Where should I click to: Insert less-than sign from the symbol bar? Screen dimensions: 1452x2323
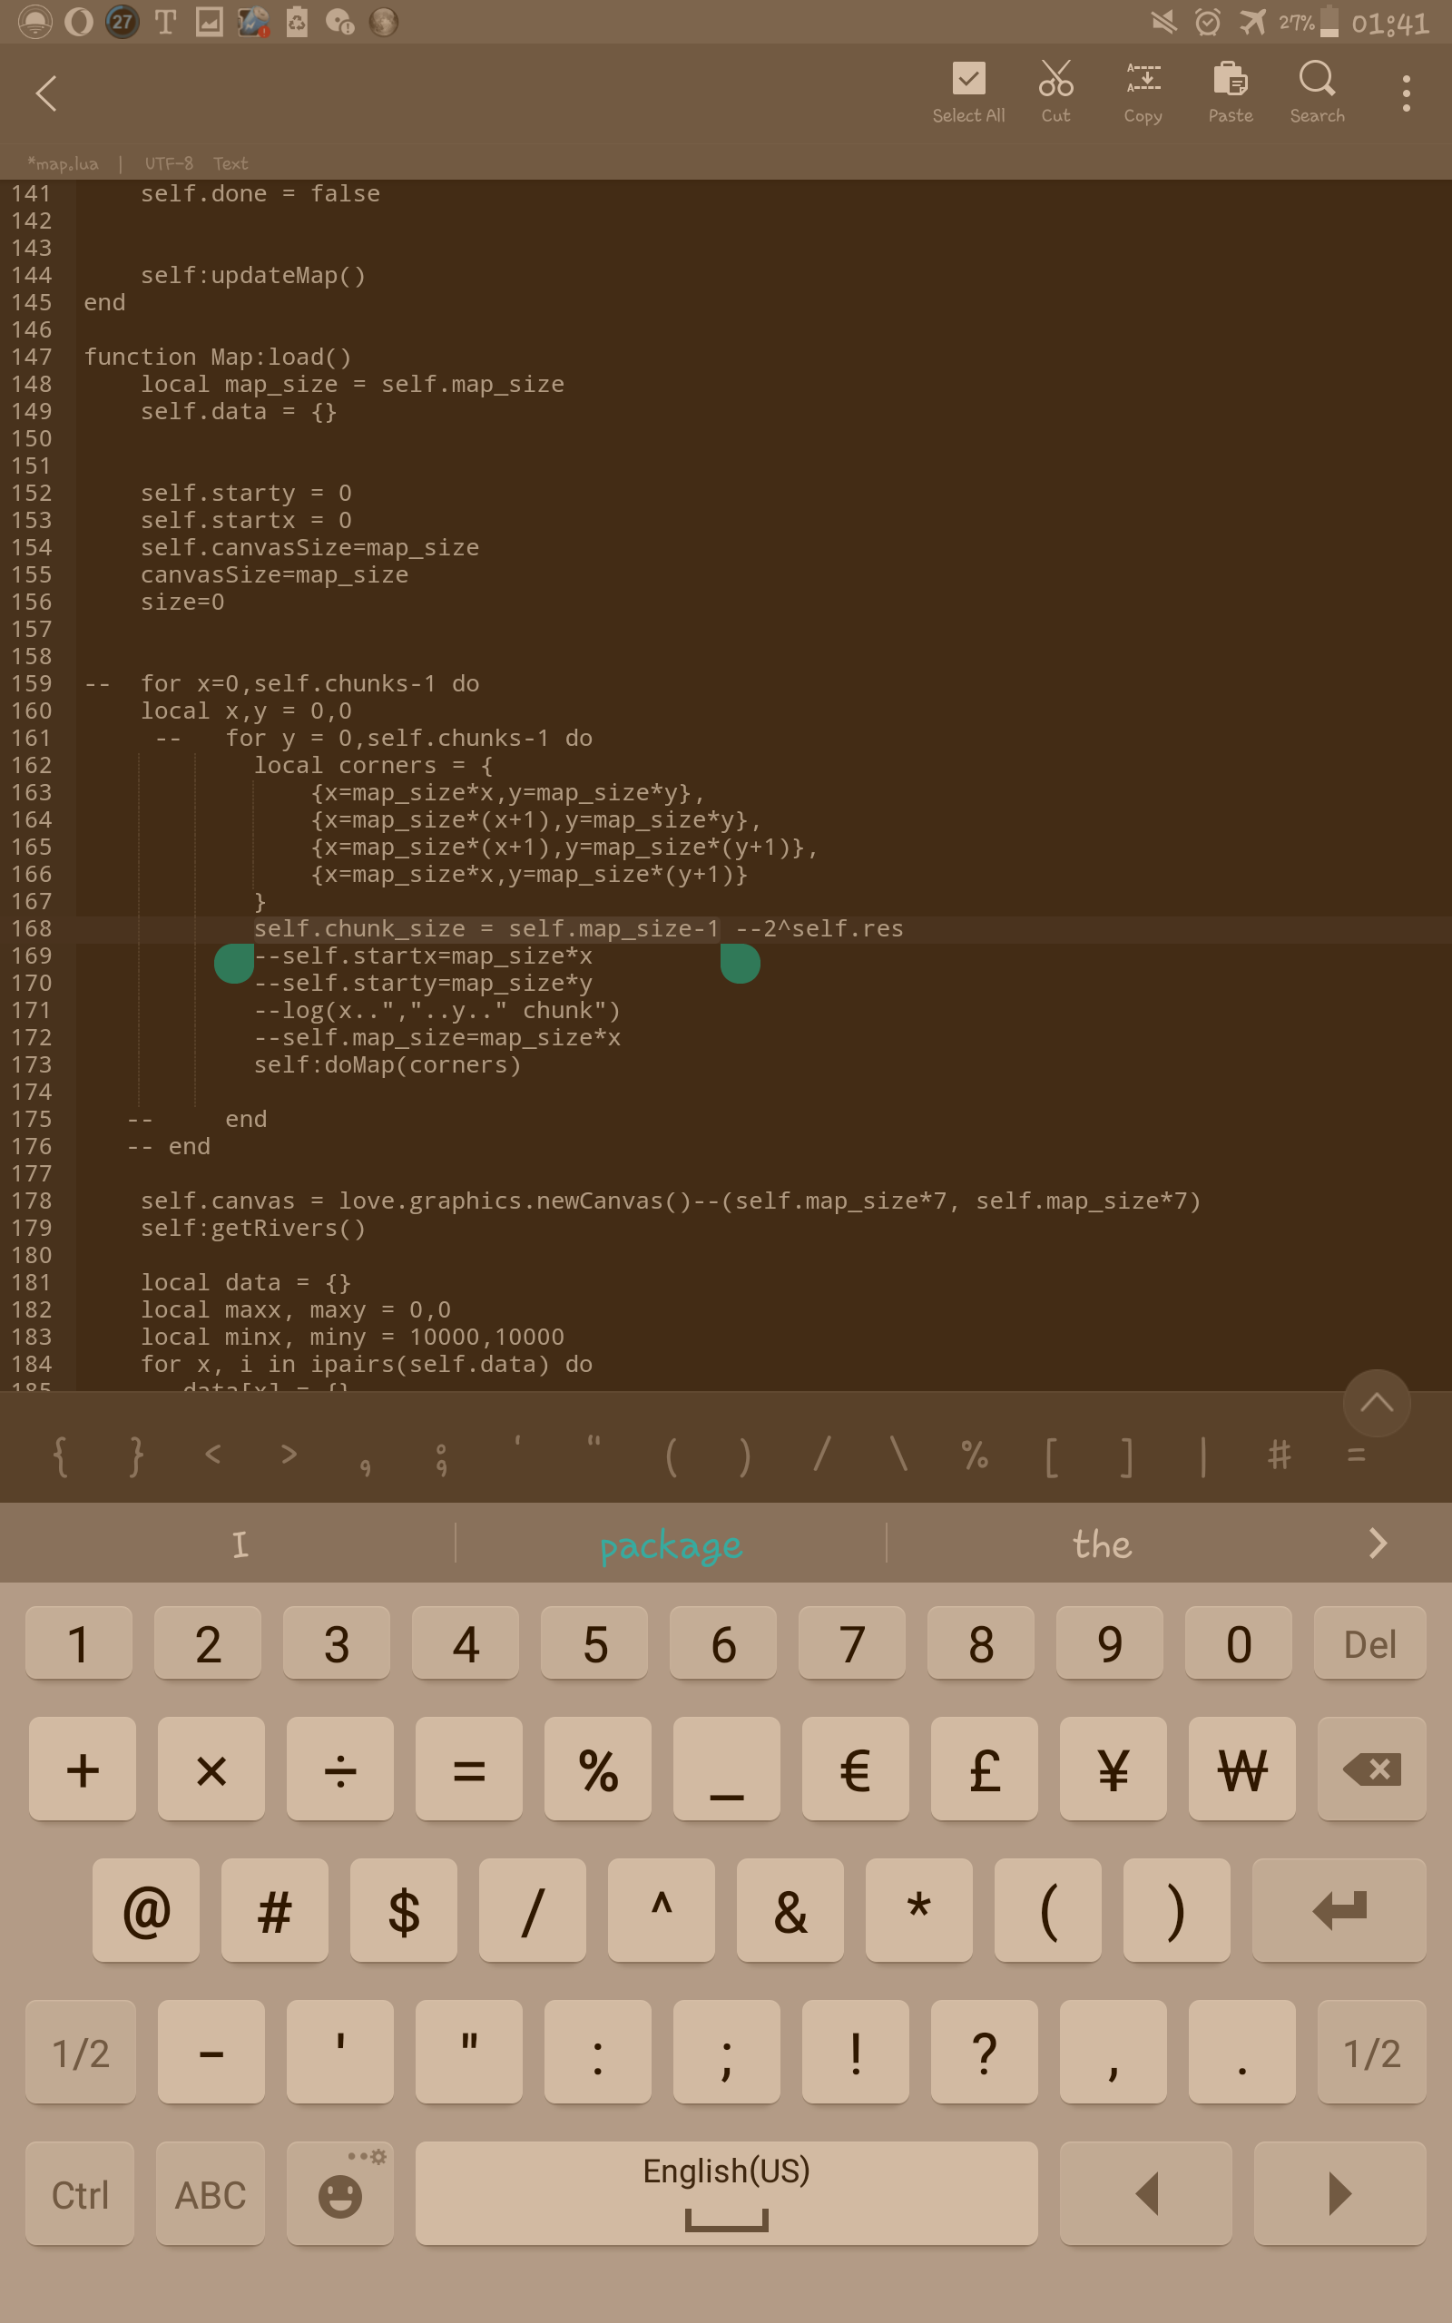point(213,1456)
